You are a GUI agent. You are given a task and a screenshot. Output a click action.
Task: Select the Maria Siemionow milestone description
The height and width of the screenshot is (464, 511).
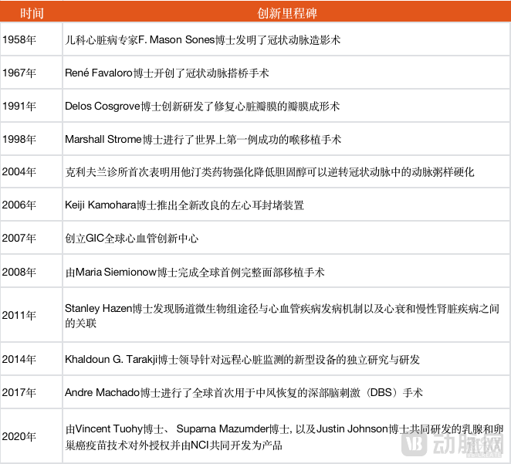click(x=195, y=272)
